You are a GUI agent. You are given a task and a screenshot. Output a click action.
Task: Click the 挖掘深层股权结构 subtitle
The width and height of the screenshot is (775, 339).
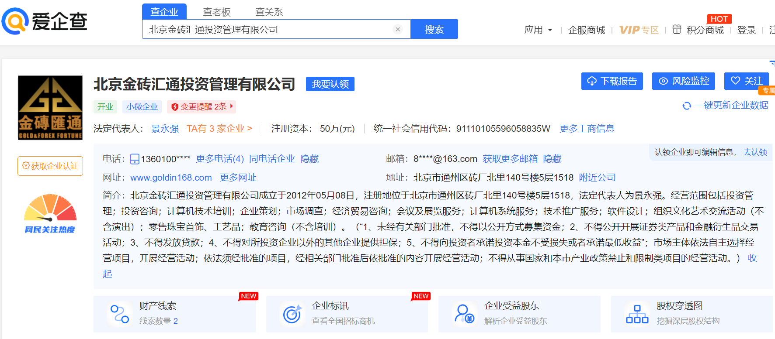tap(688, 321)
